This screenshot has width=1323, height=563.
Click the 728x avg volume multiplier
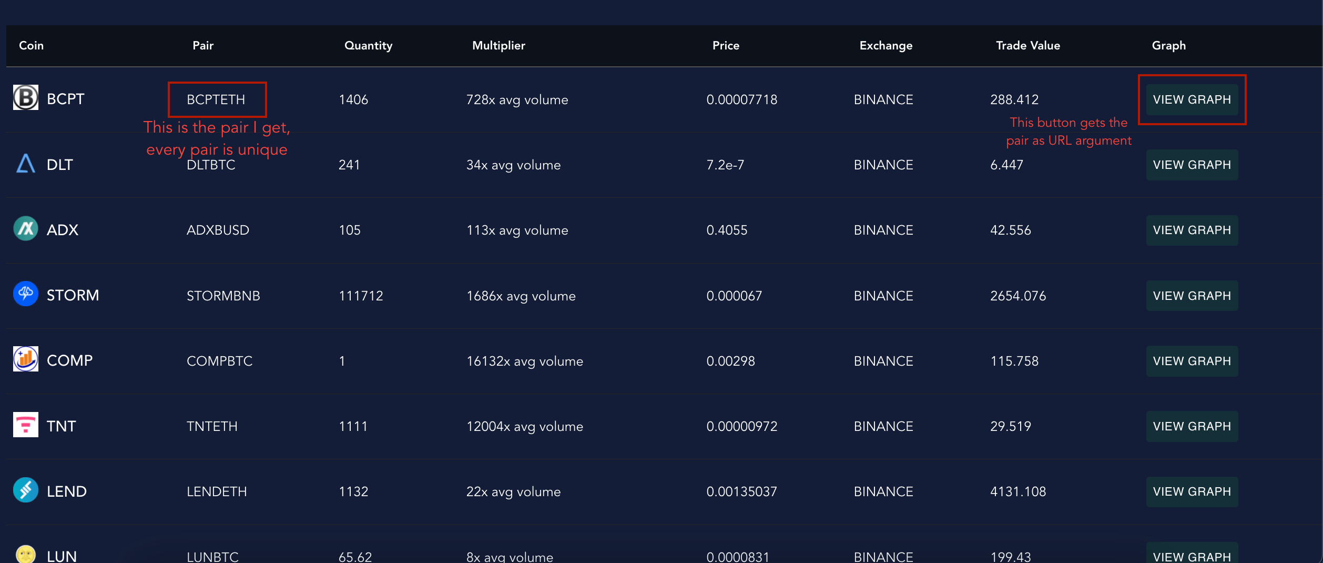pyautogui.click(x=517, y=99)
